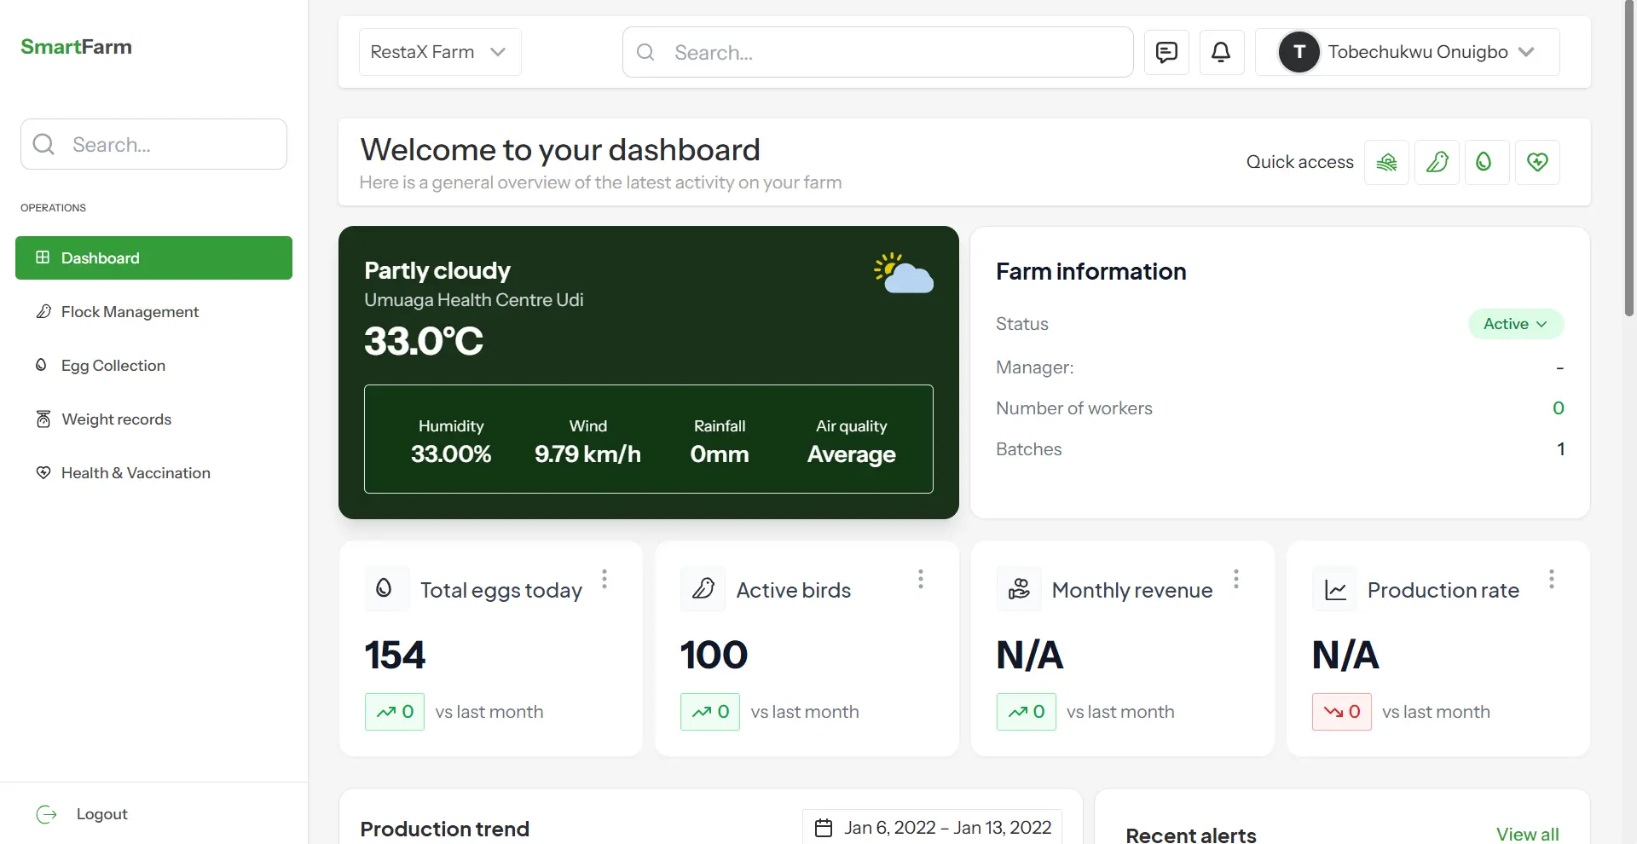Select Health & Vaccination in sidebar
1637x844 pixels.
click(135, 473)
